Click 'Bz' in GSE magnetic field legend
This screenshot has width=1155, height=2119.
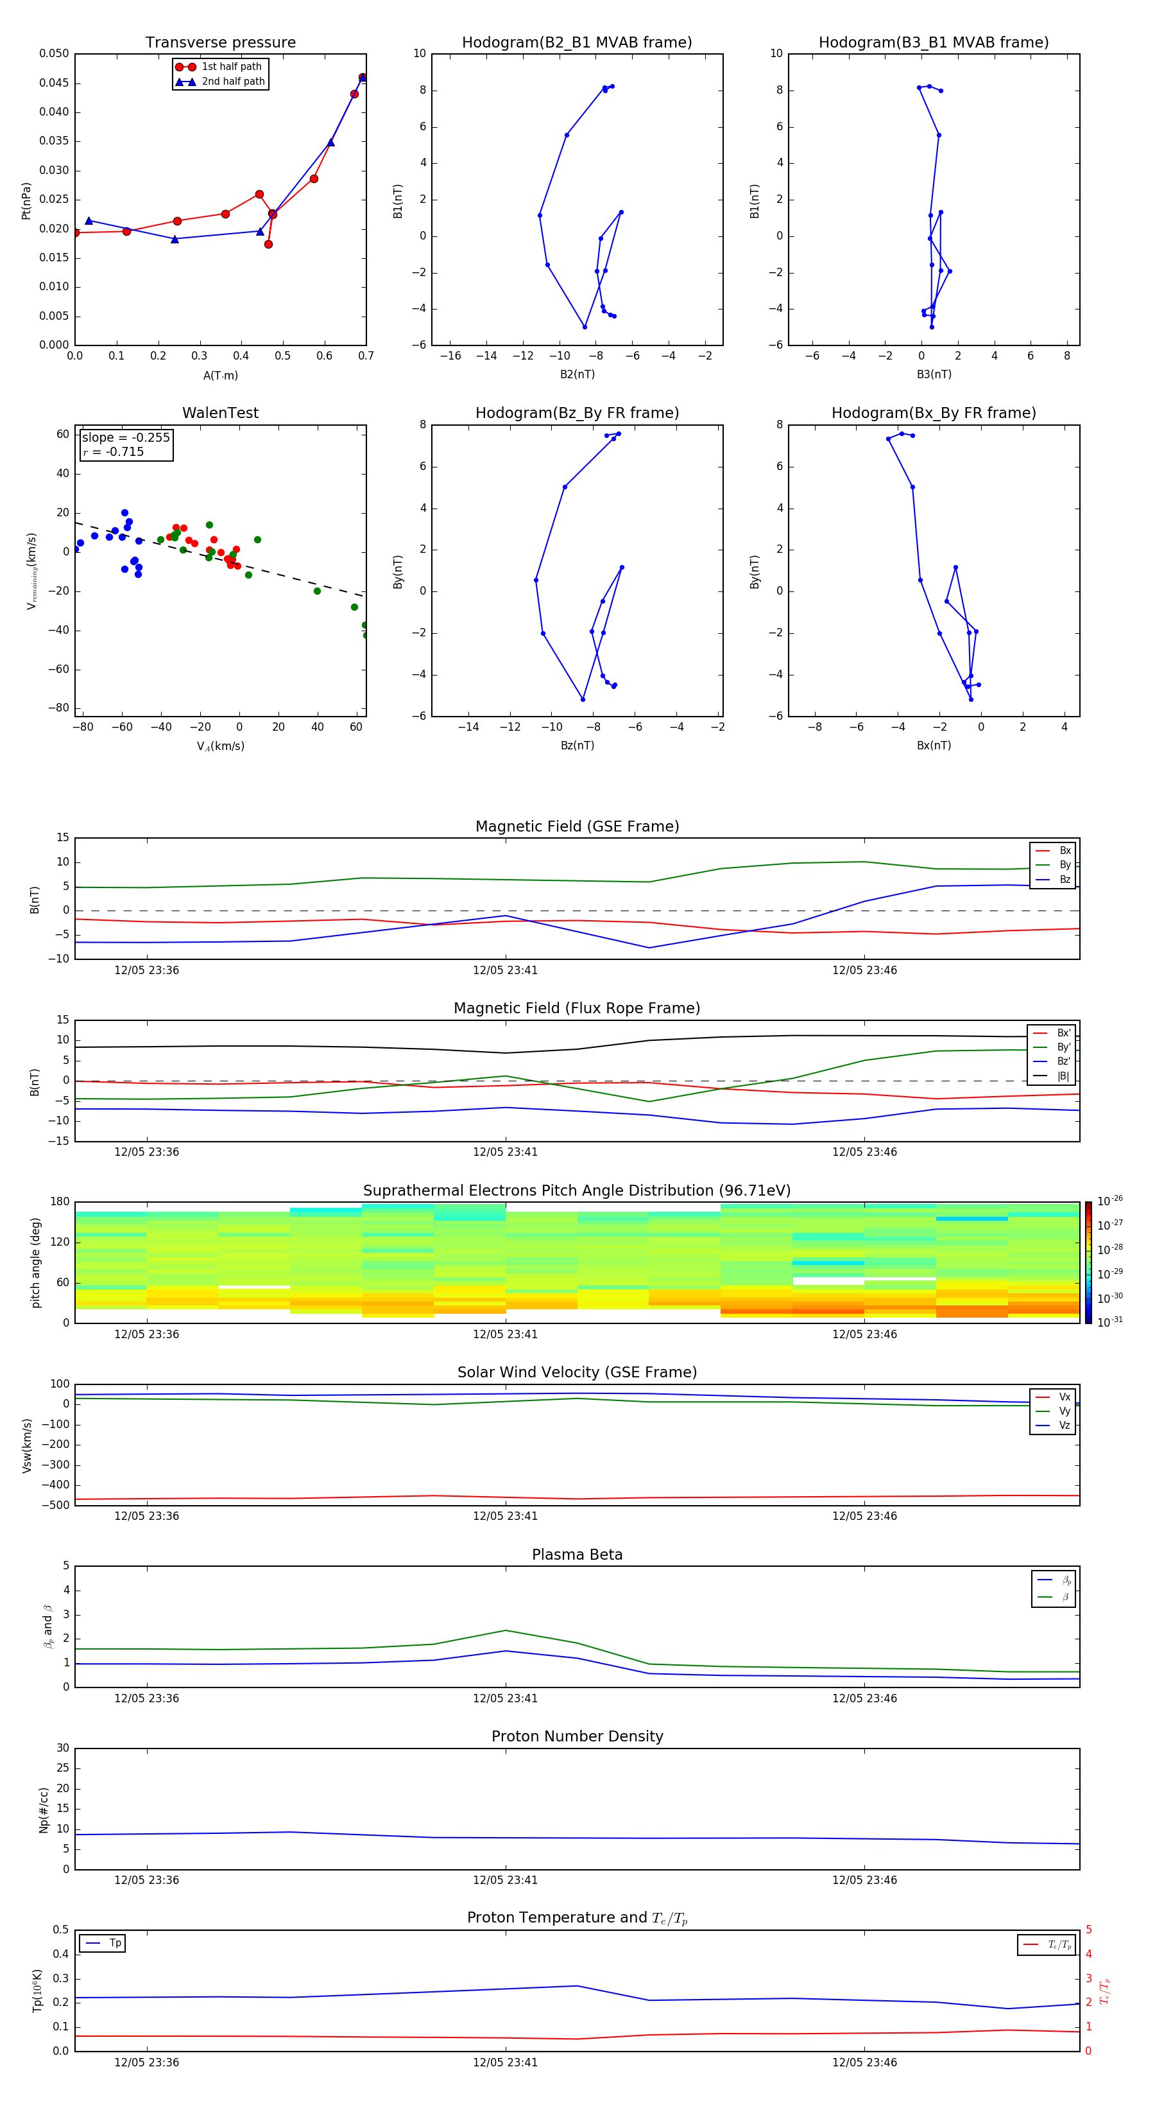click(x=1053, y=879)
